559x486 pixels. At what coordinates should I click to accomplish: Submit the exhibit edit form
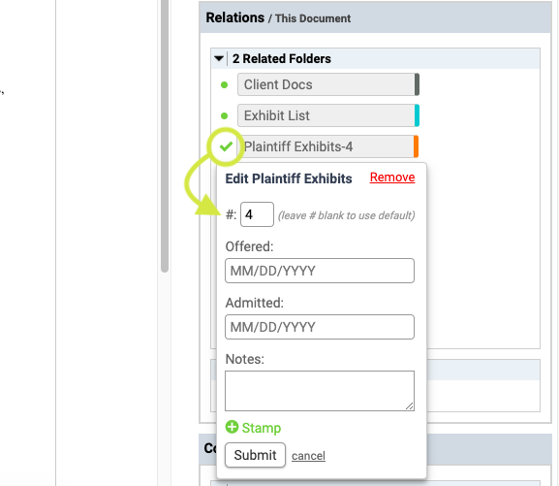[x=255, y=455]
